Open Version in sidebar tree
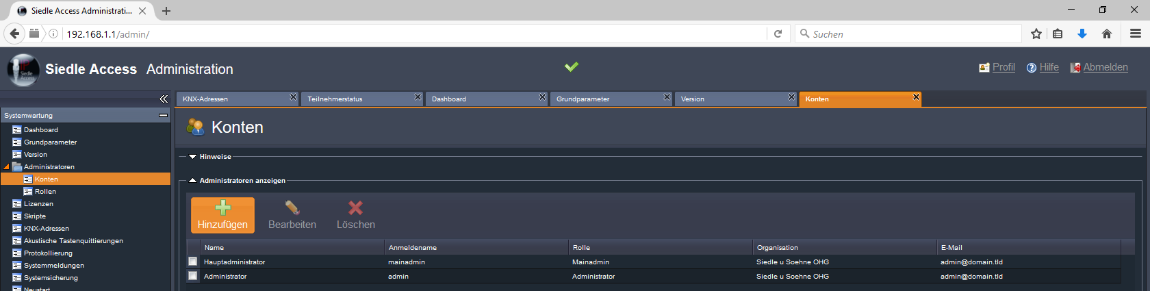 pyautogui.click(x=36, y=155)
